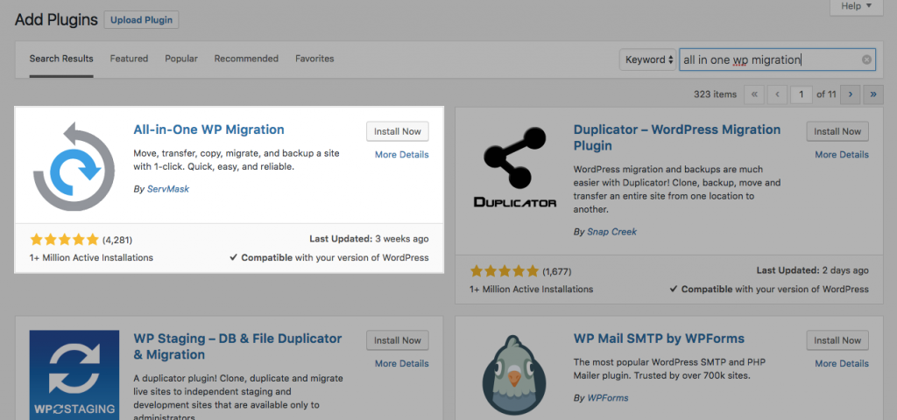897x420 pixels.
Task: Install WP Mail SMTP by WPForms
Action: point(837,340)
